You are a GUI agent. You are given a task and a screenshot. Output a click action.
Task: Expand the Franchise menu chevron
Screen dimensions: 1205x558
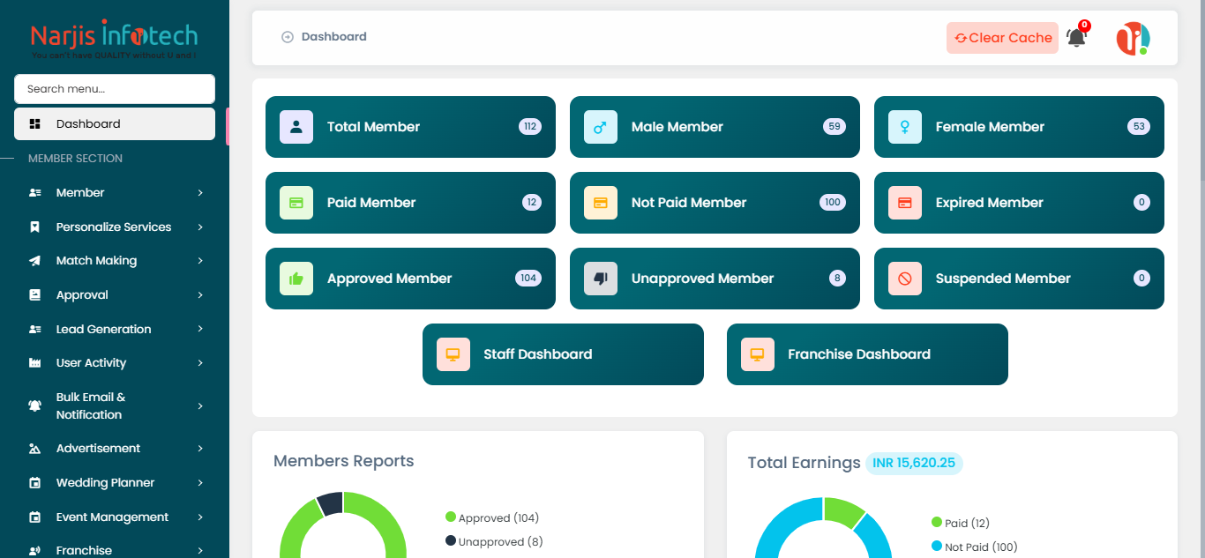coord(200,551)
